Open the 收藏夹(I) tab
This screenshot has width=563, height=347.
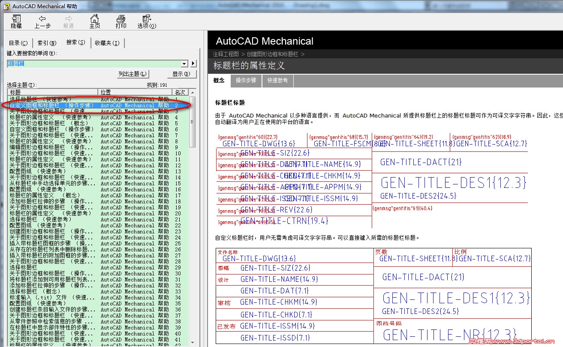pos(107,43)
